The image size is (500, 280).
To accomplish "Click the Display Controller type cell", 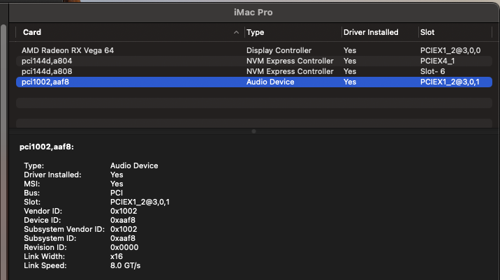I will point(279,50).
